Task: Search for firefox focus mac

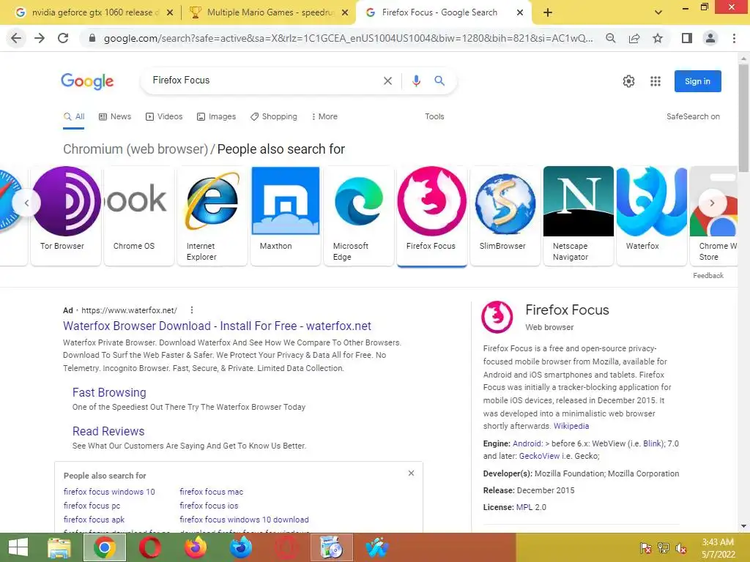Action: (x=212, y=492)
